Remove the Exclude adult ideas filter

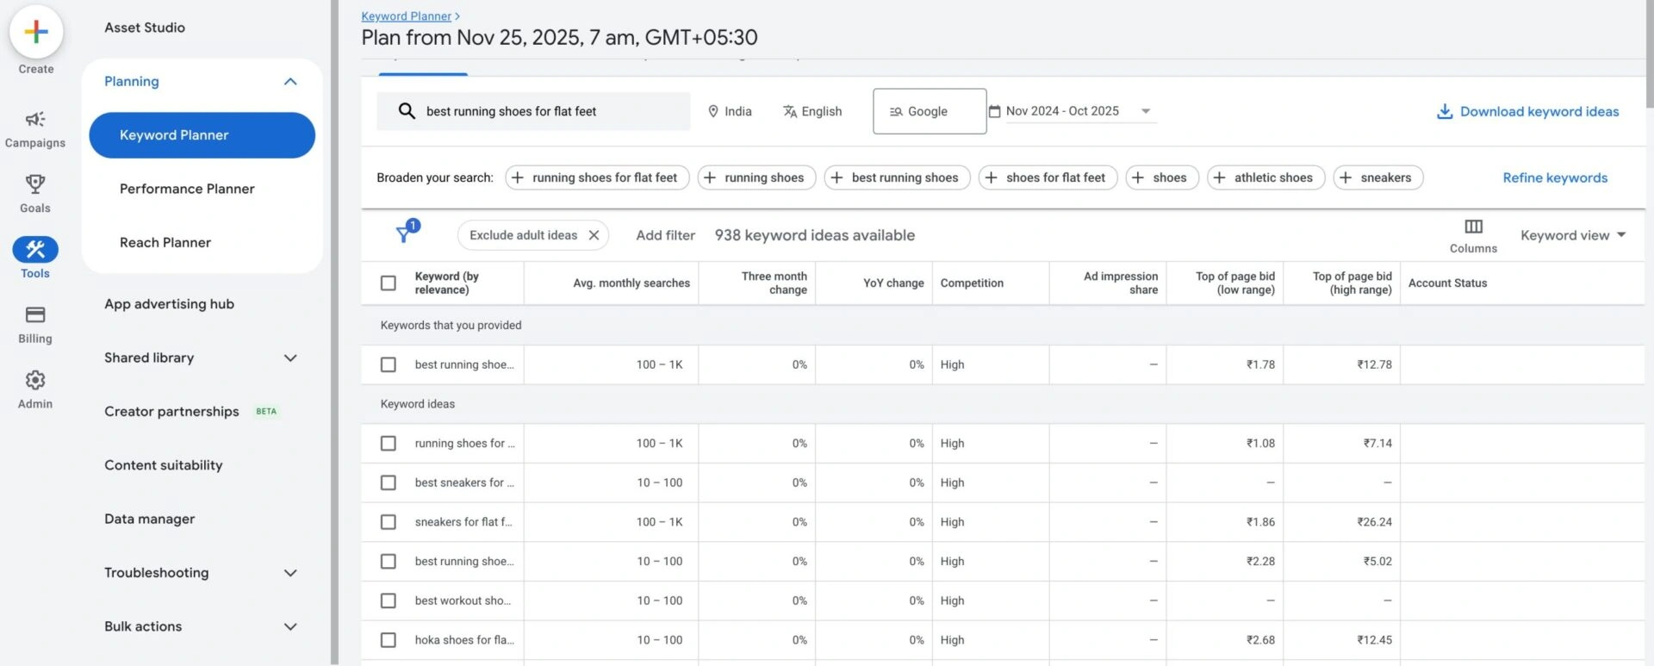594,235
